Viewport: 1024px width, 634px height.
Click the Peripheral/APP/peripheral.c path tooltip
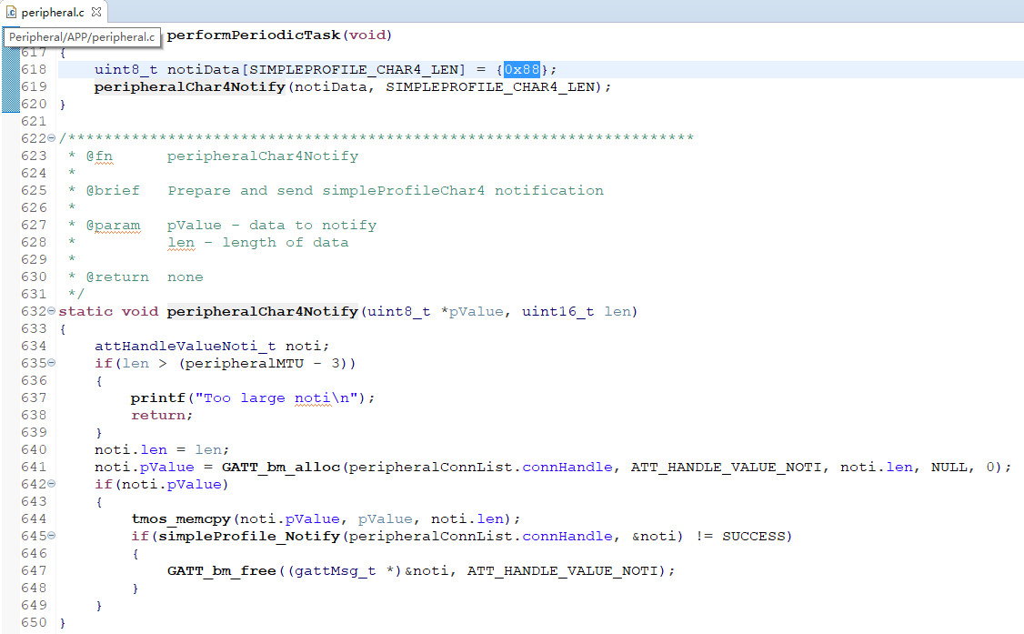[x=83, y=36]
